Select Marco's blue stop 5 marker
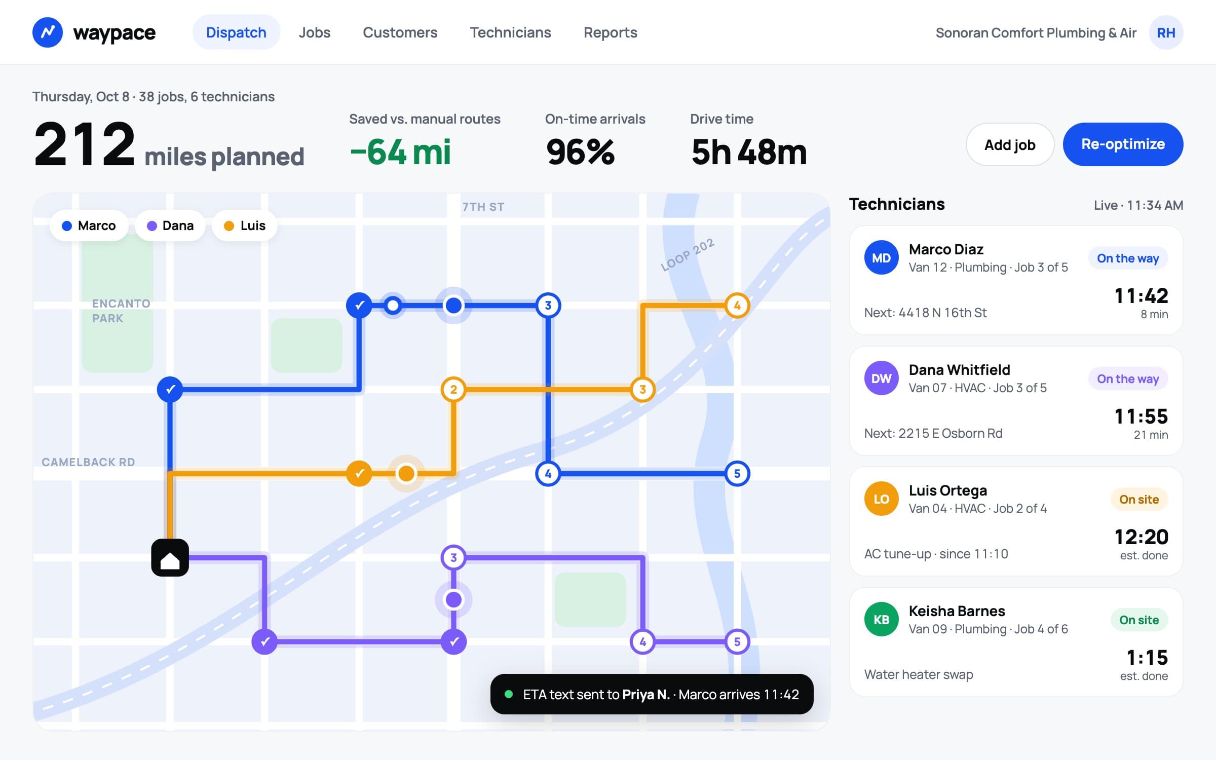 (x=737, y=474)
